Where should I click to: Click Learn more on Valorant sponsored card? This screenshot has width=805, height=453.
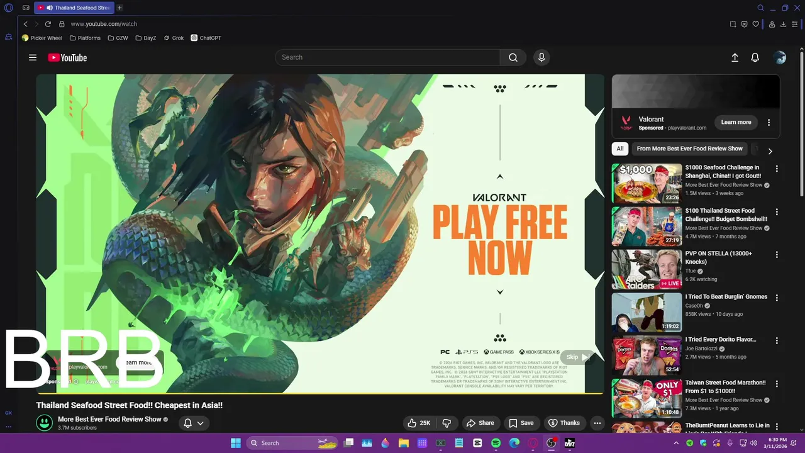click(x=736, y=122)
